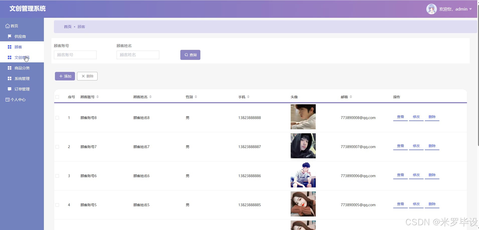Focus the 顾客姓名 search input
This screenshot has height=230, width=479.
pyautogui.click(x=138, y=55)
